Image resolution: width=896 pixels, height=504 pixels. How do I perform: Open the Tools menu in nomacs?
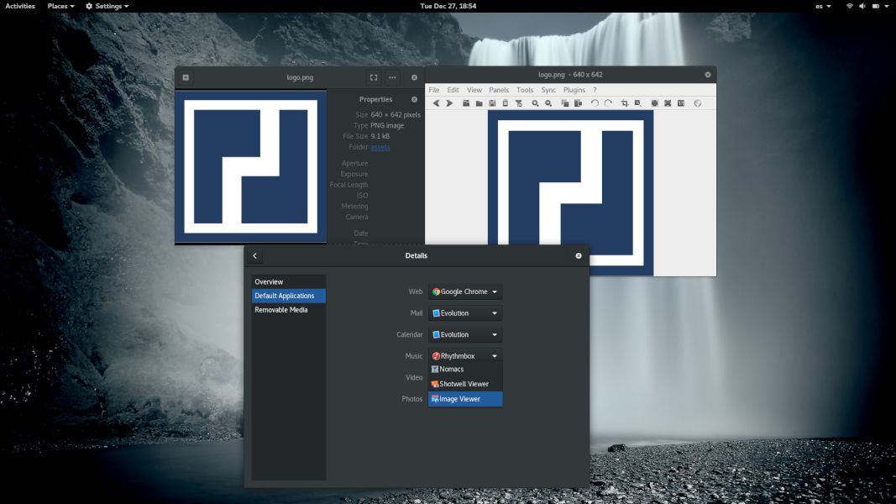coord(525,90)
